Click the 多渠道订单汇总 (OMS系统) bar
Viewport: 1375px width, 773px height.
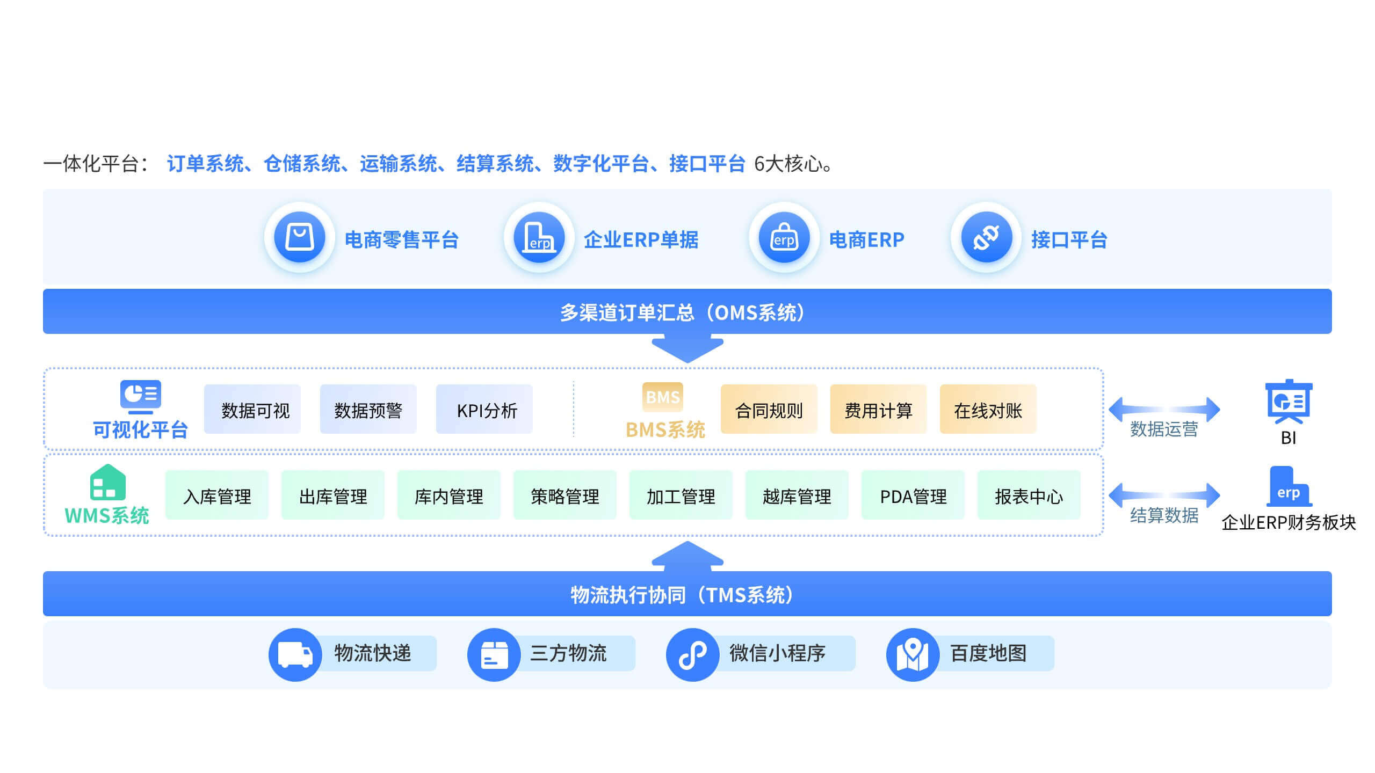coord(687,311)
